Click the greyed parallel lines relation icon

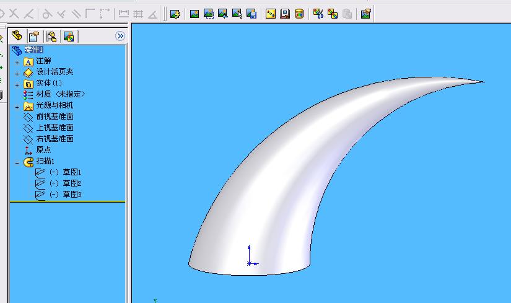(76, 14)
